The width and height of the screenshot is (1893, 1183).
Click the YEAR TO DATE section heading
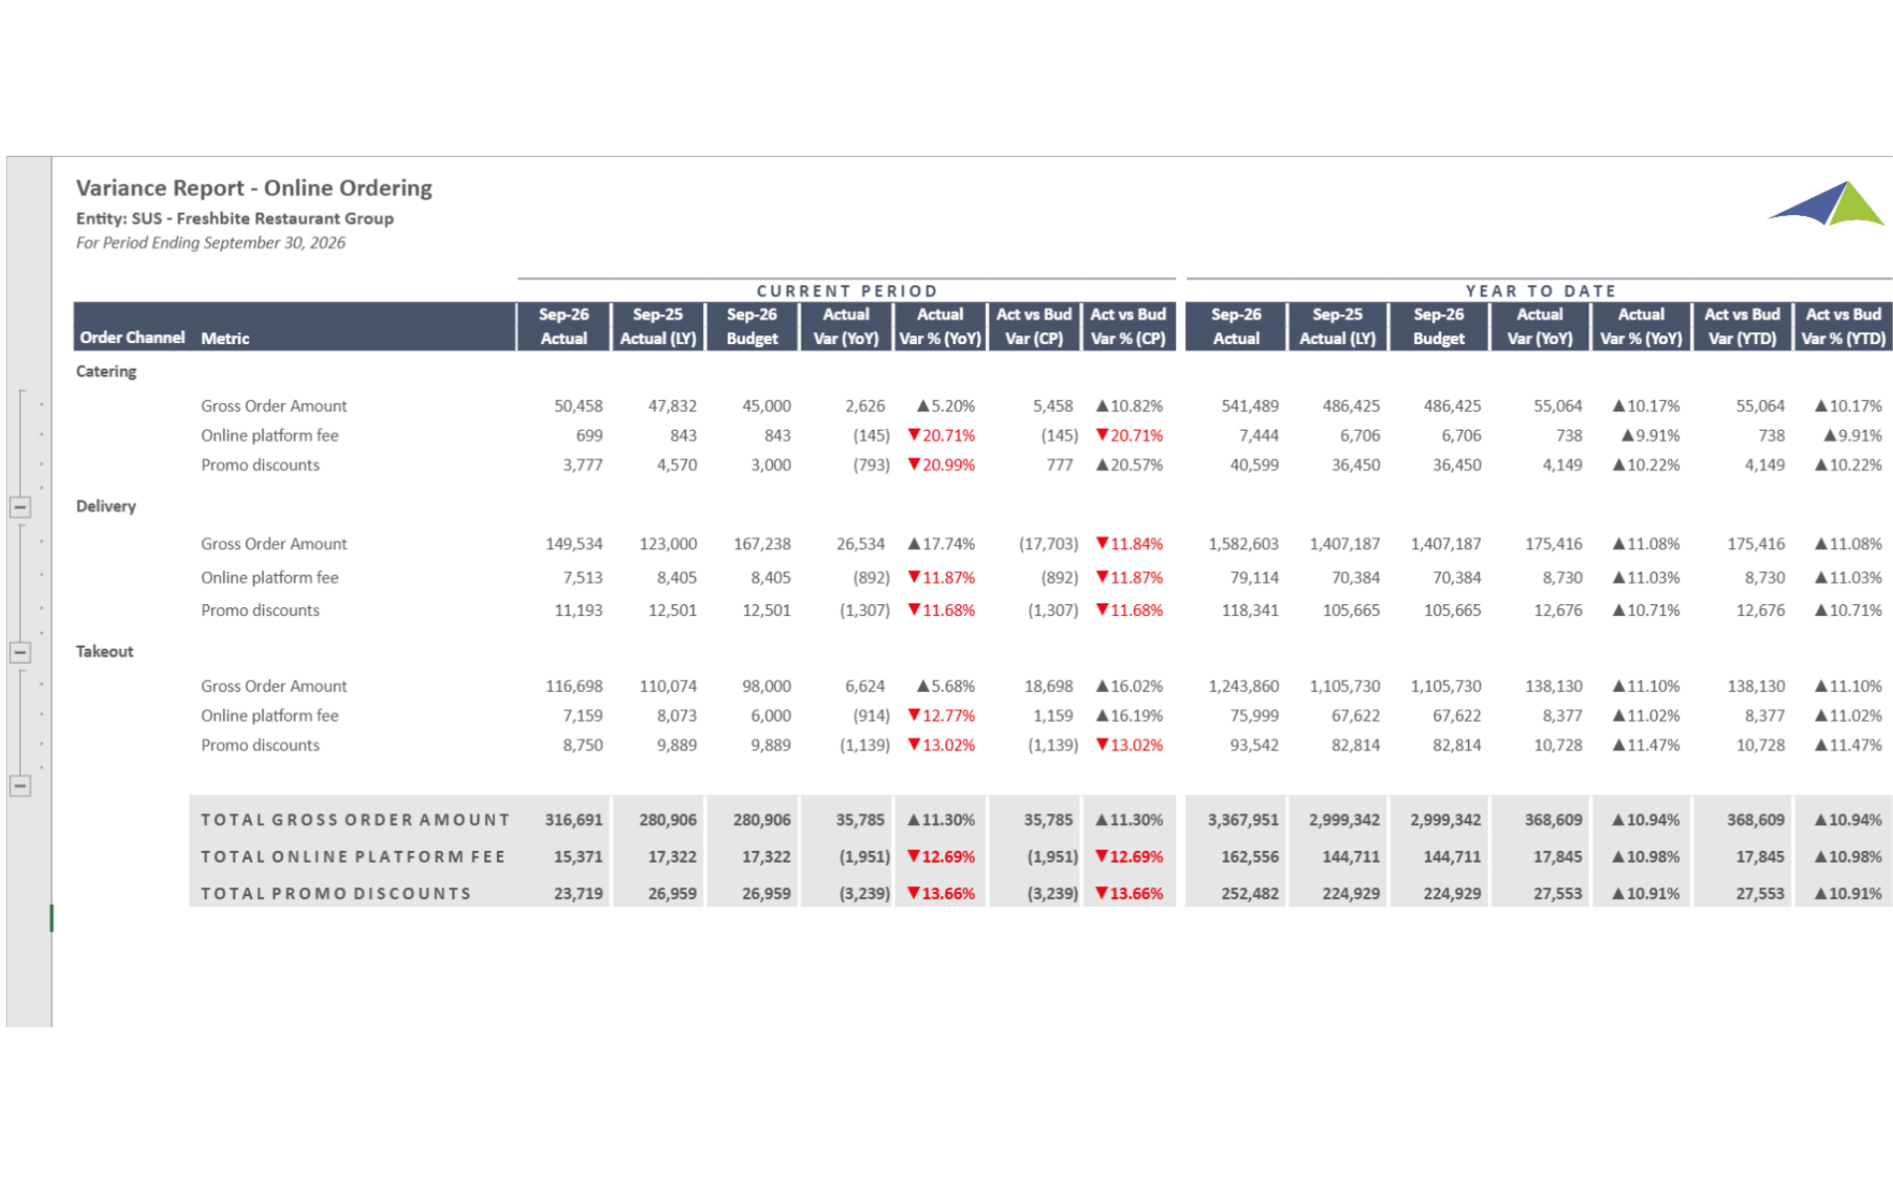(x=1540, y=291)
